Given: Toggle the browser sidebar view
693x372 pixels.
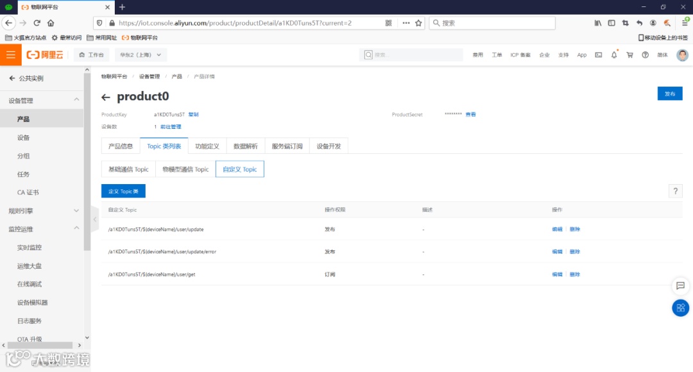Looking at the screenshot, I should pyautogui.click(x=612, y=23).
